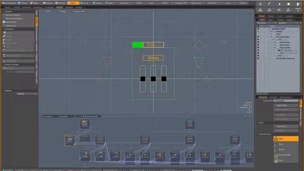Select the top-left node in schematic graph
The height and width of the screenshot is (171, 304).
(85, 124)
